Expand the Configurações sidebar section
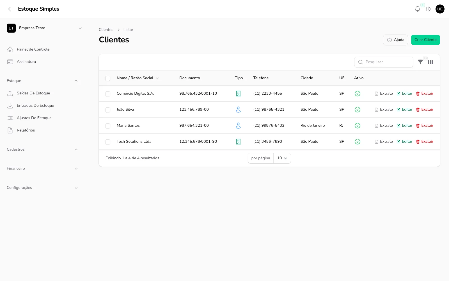Screen dimensions: 449x281 42,188
